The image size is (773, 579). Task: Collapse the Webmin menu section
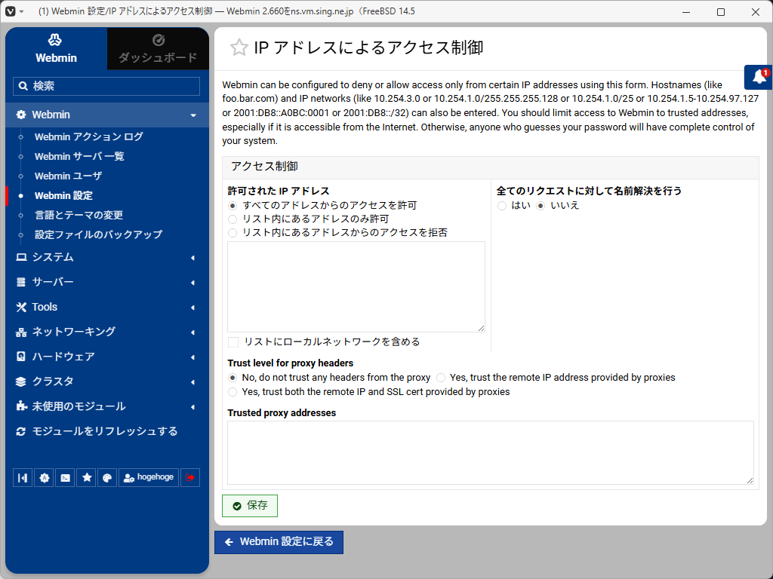click(x=107, y=115)
